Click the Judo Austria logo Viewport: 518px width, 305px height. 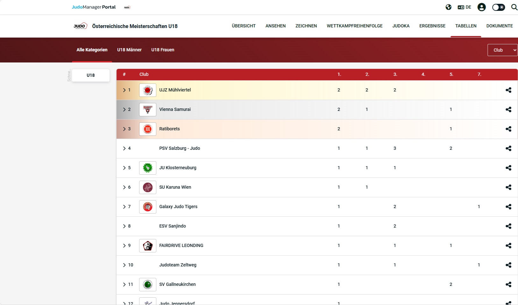point(80,26)
